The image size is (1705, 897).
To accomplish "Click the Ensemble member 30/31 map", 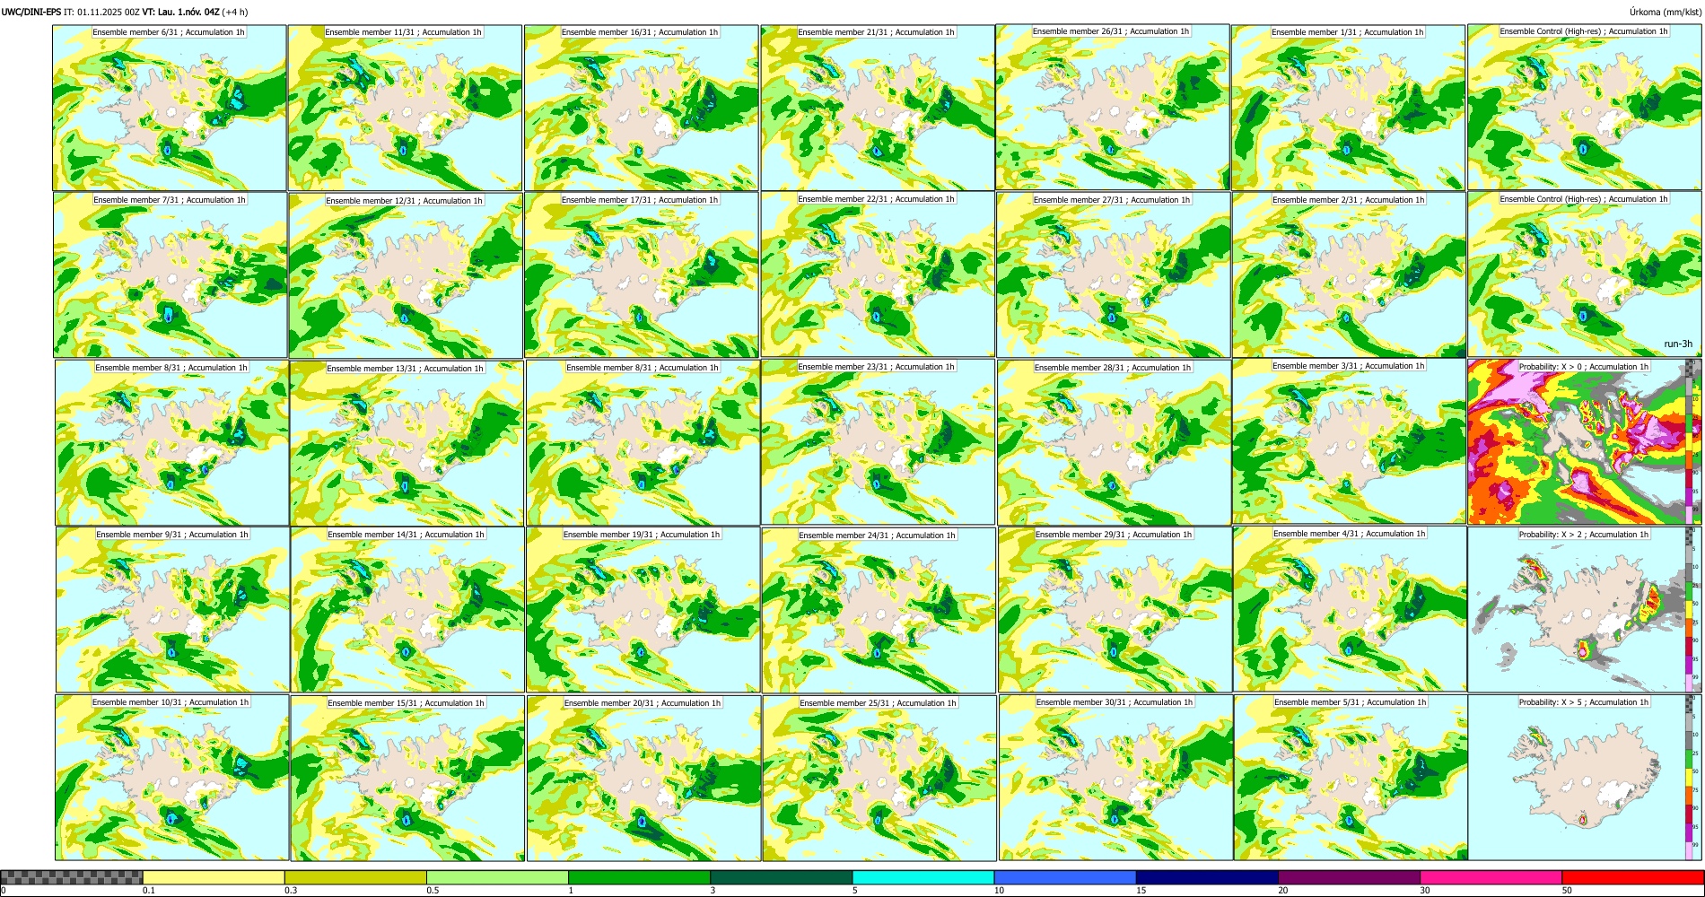I will pyautogui.click(x=1115, y=778).
